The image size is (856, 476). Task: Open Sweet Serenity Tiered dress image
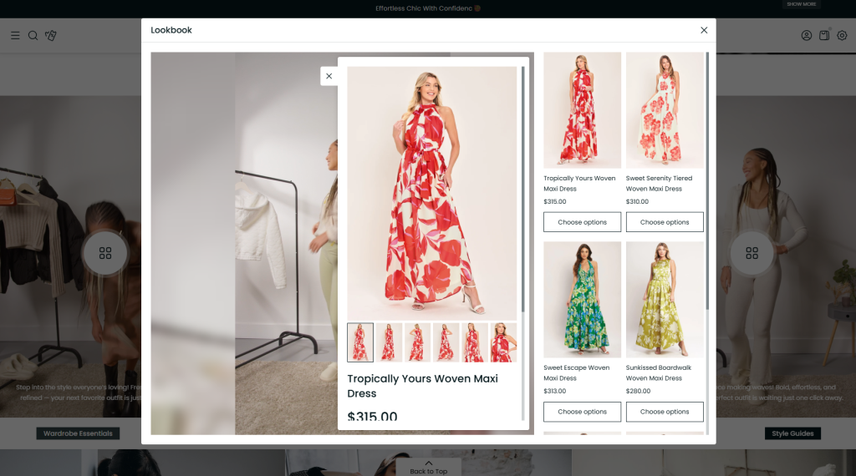pos(665,110)
